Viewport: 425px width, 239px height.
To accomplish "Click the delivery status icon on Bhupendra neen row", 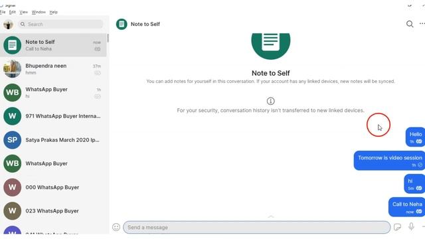I will pos(98,73).
